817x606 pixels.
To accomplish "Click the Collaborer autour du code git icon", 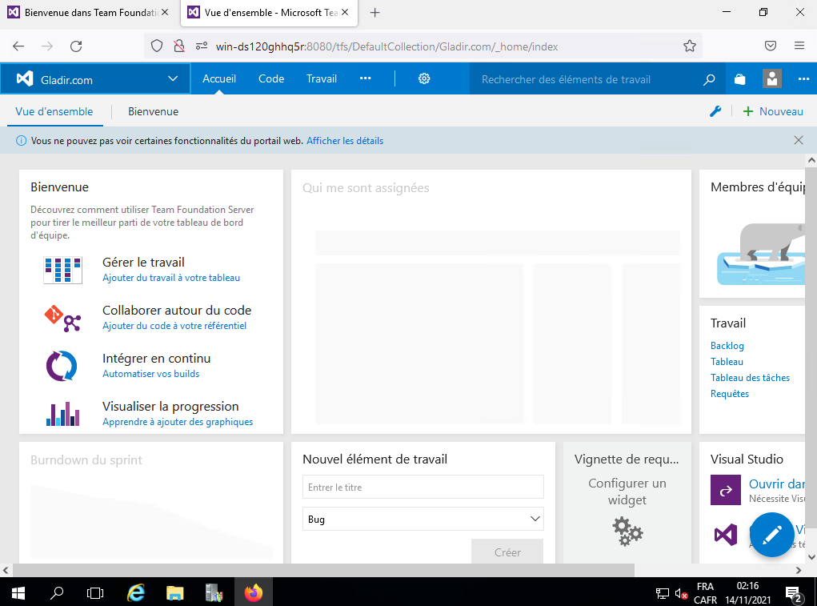I will tap(62, 319).
